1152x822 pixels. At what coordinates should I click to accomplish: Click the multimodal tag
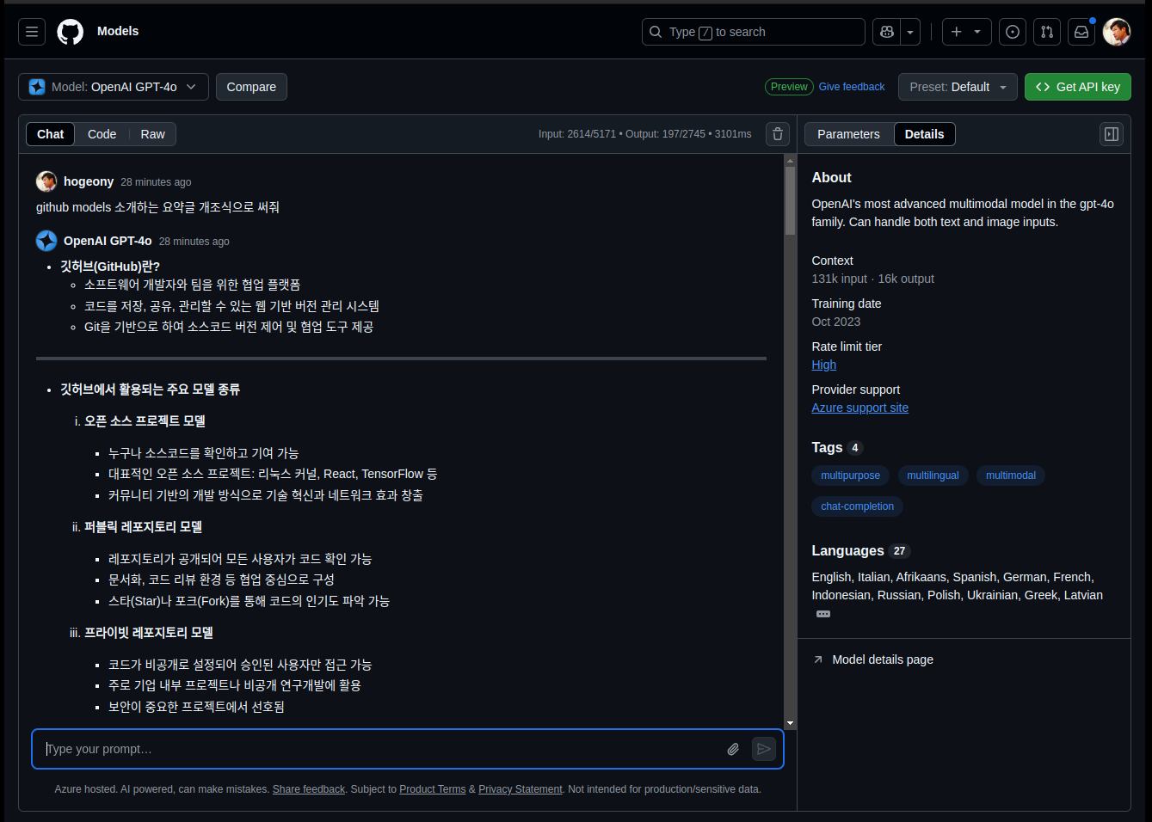click(x=1011, y=475)
